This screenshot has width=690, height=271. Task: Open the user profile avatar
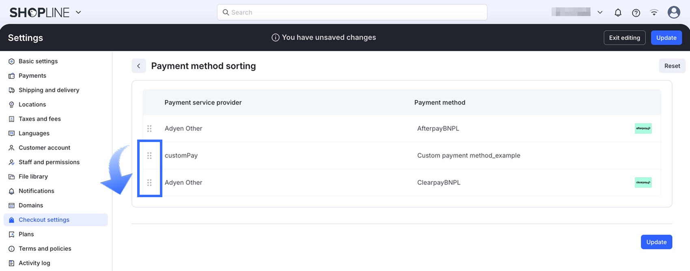tap(674, 13)
